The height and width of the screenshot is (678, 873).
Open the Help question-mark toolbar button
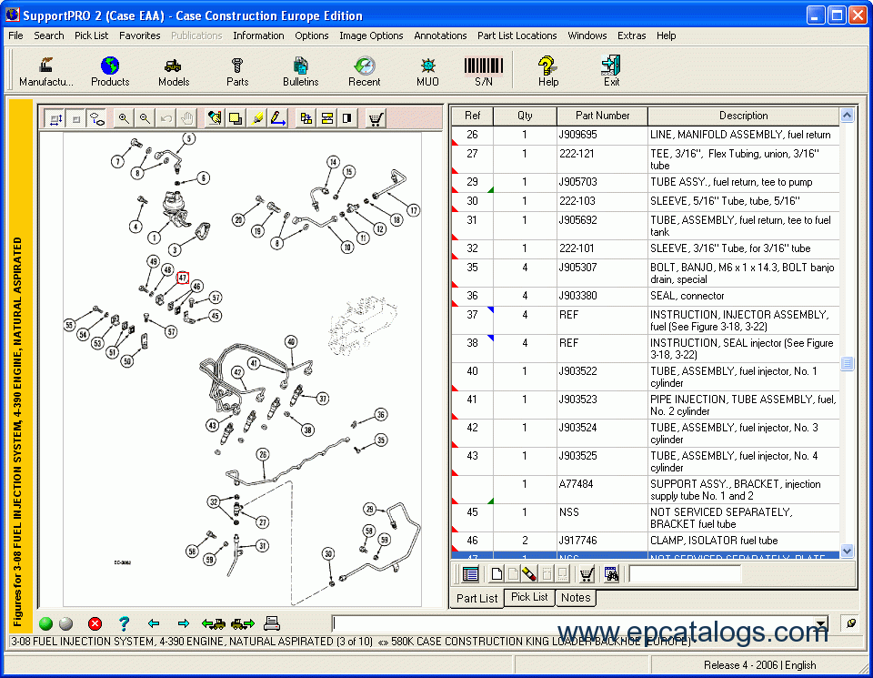547,71
